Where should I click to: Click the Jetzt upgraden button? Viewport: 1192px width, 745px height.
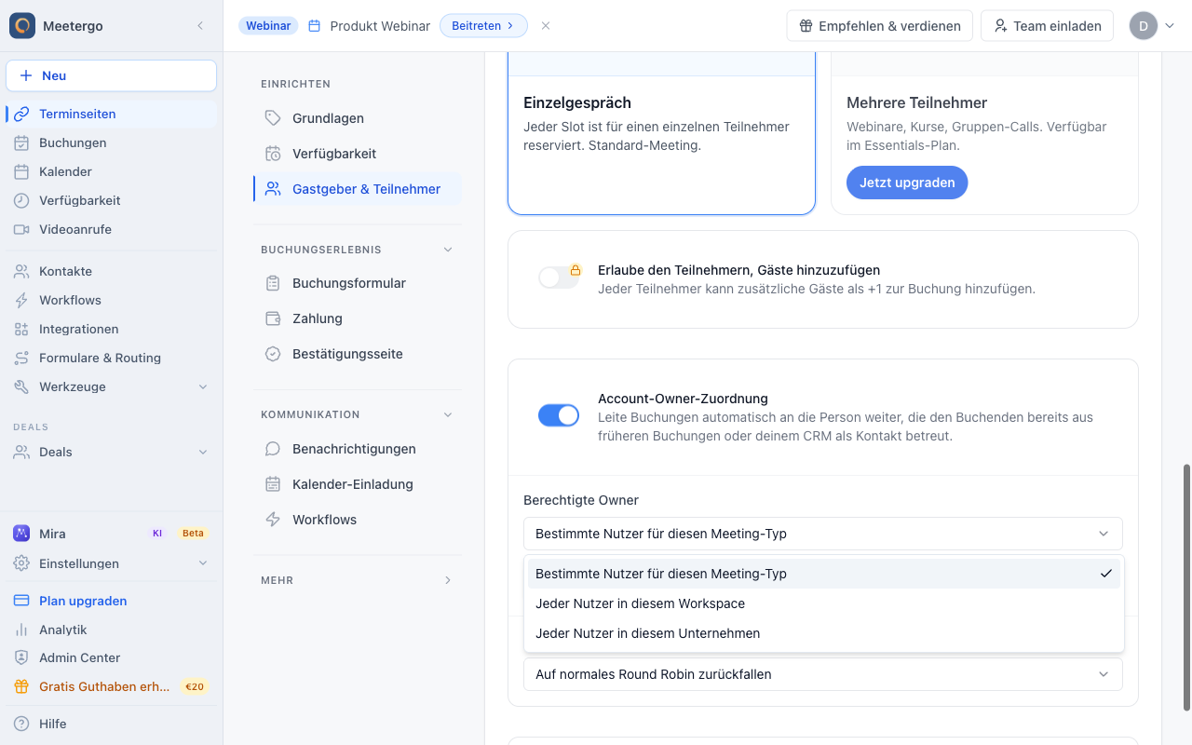click(907, 183)
